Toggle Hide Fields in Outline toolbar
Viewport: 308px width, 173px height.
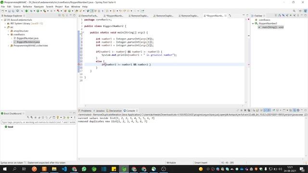[x=283, y=15]
